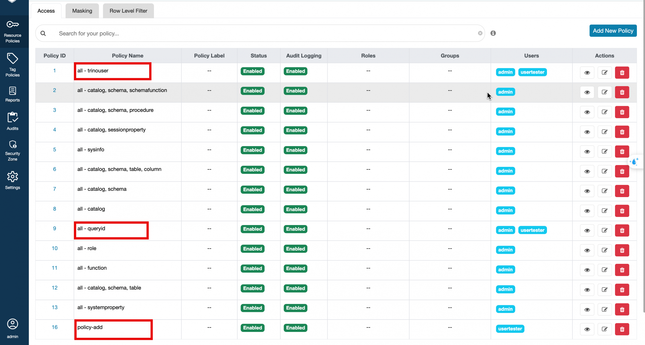This screenshot has width=645, height=345.
Task: Open Resource Policies in sidebar
Action: tap(13, 32)
